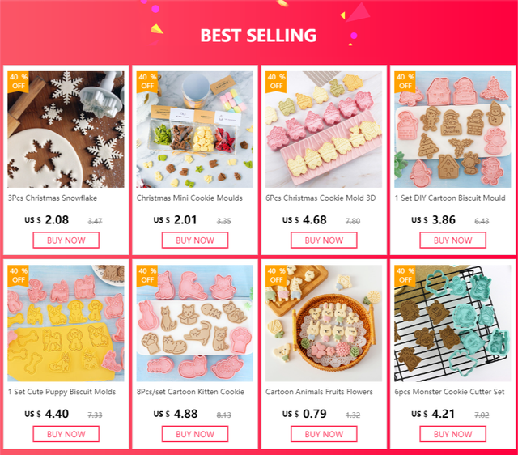Open the cartoon biscuit mould product image

[452, 130]
